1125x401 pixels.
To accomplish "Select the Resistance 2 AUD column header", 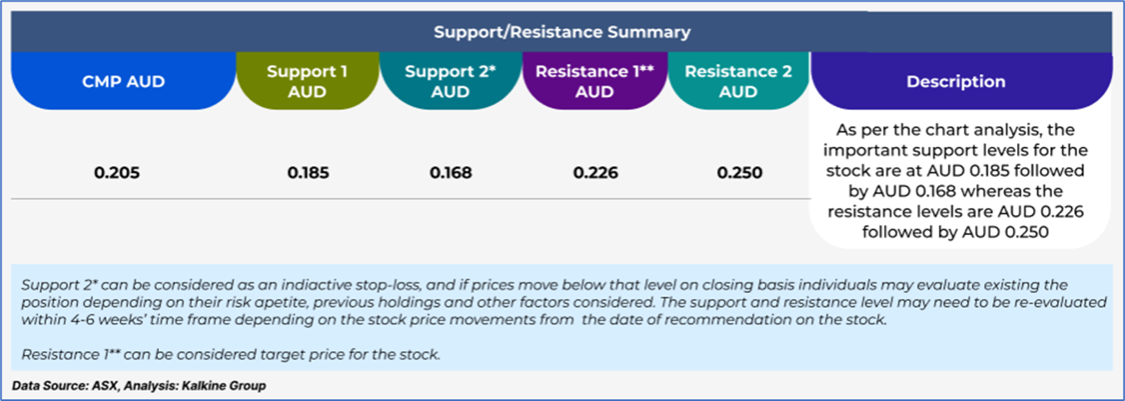I will coord(738,81).
